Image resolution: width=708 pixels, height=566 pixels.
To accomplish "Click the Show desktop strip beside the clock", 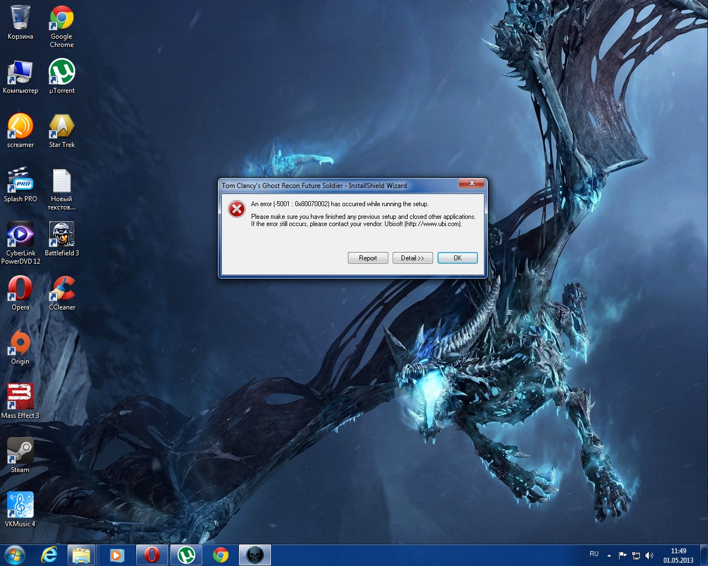I will pos(704,555).
